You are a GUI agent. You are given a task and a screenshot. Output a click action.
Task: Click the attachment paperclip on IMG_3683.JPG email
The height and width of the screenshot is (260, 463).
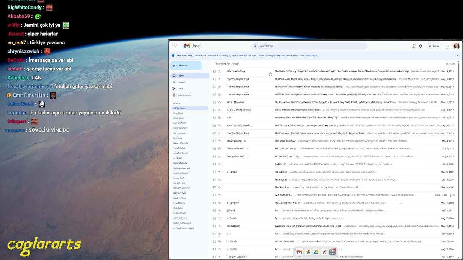click(x=450, y=195)
